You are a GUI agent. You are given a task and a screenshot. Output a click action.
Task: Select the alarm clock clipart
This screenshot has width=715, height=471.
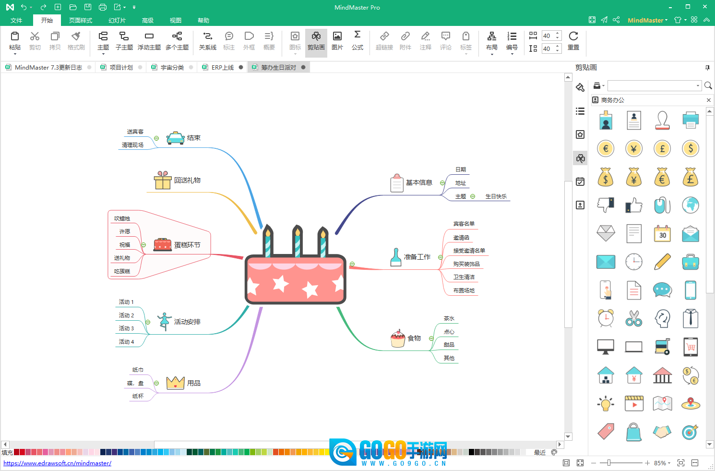(606, 318)
